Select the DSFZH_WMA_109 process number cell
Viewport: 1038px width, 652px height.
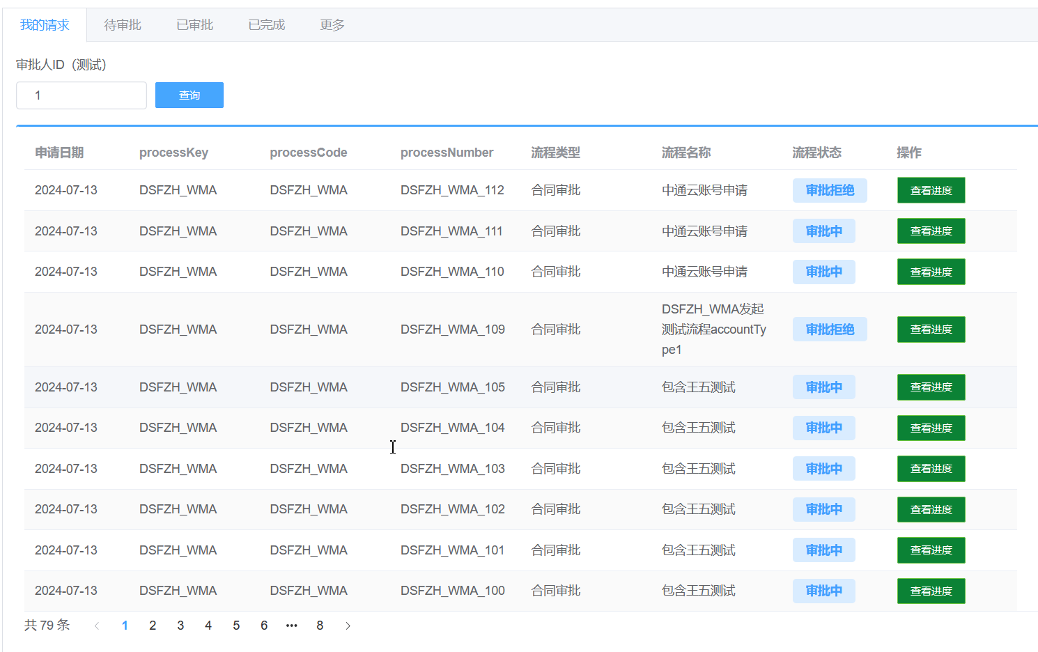point(453,329)
